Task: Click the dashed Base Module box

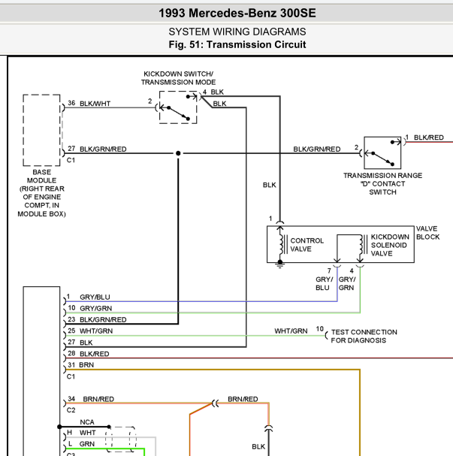Action: (x=41, y=130)
